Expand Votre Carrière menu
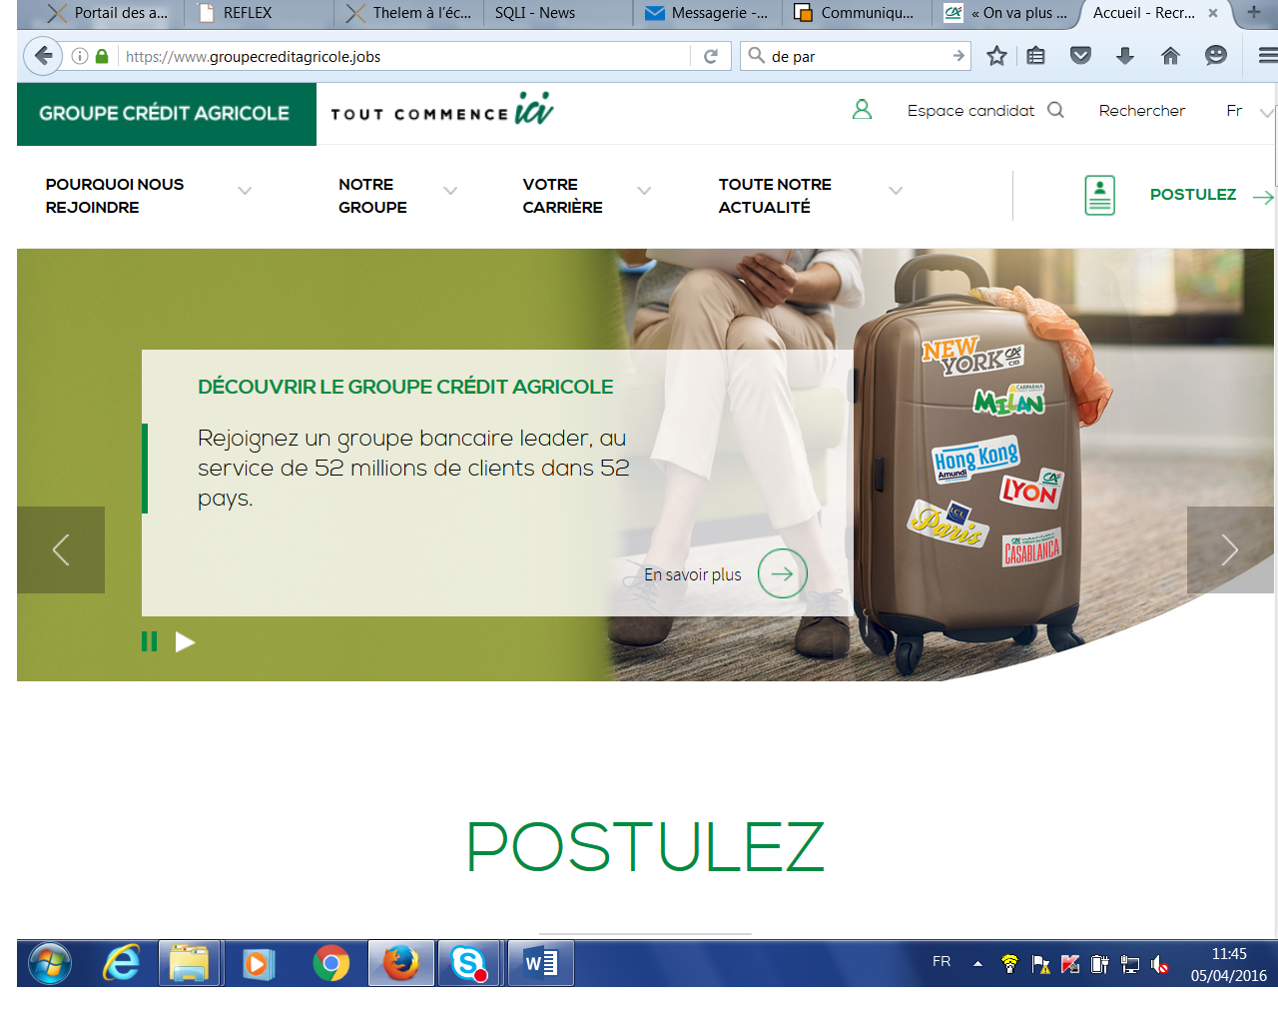The image size is (1278, 1023). point(644,190)
